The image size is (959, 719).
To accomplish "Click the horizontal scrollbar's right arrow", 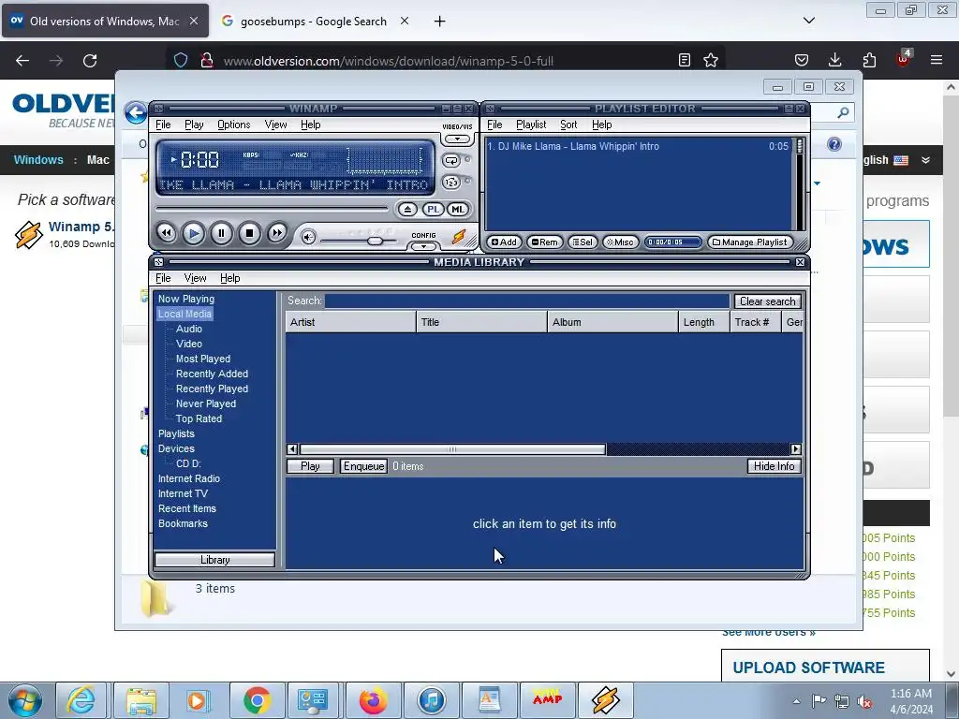I will pos(796,449).
